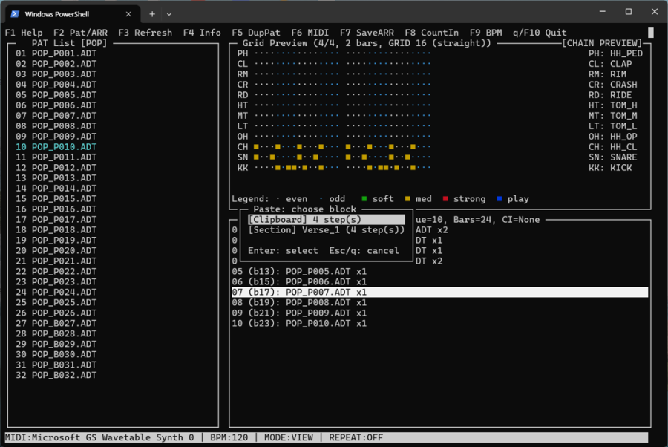Select the [Clipboard] 4 step(s) paste option
Viewport: 668px width, 447px height.
tap(324, 219)
